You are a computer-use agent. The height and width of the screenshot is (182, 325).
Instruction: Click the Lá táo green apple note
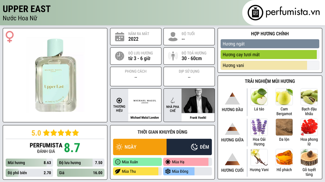point(259,97)
